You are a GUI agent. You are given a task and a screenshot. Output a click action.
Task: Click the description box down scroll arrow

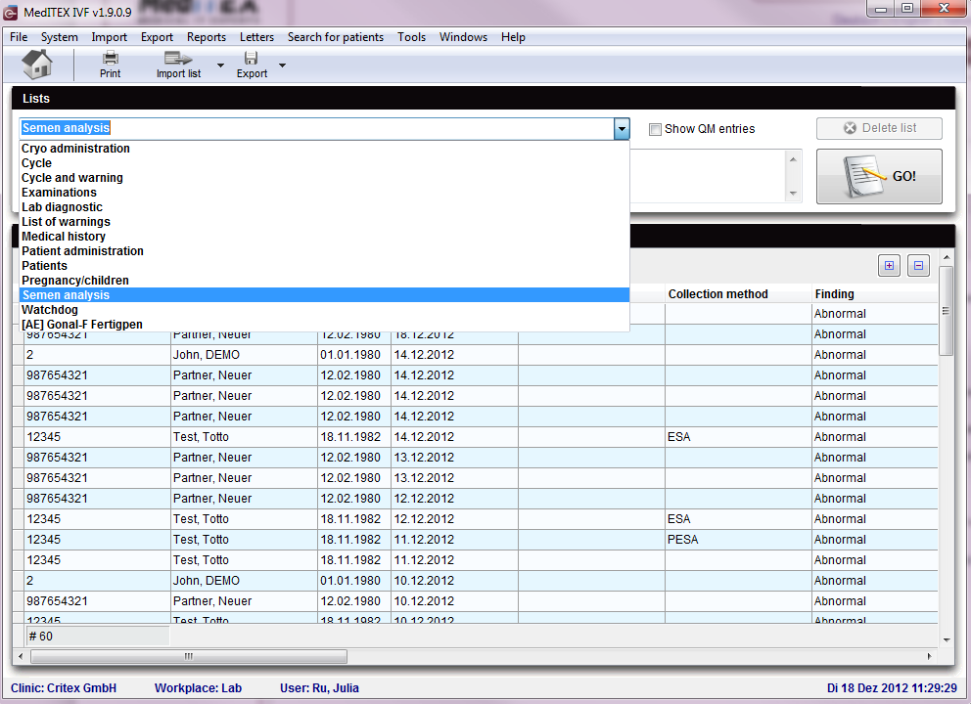793,195
